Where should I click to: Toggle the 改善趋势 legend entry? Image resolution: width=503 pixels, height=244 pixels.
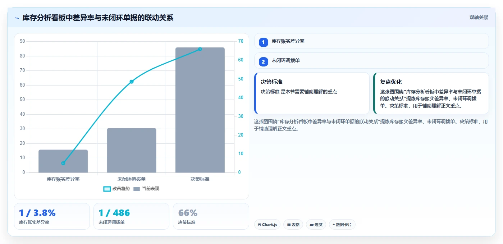(116, 189)
